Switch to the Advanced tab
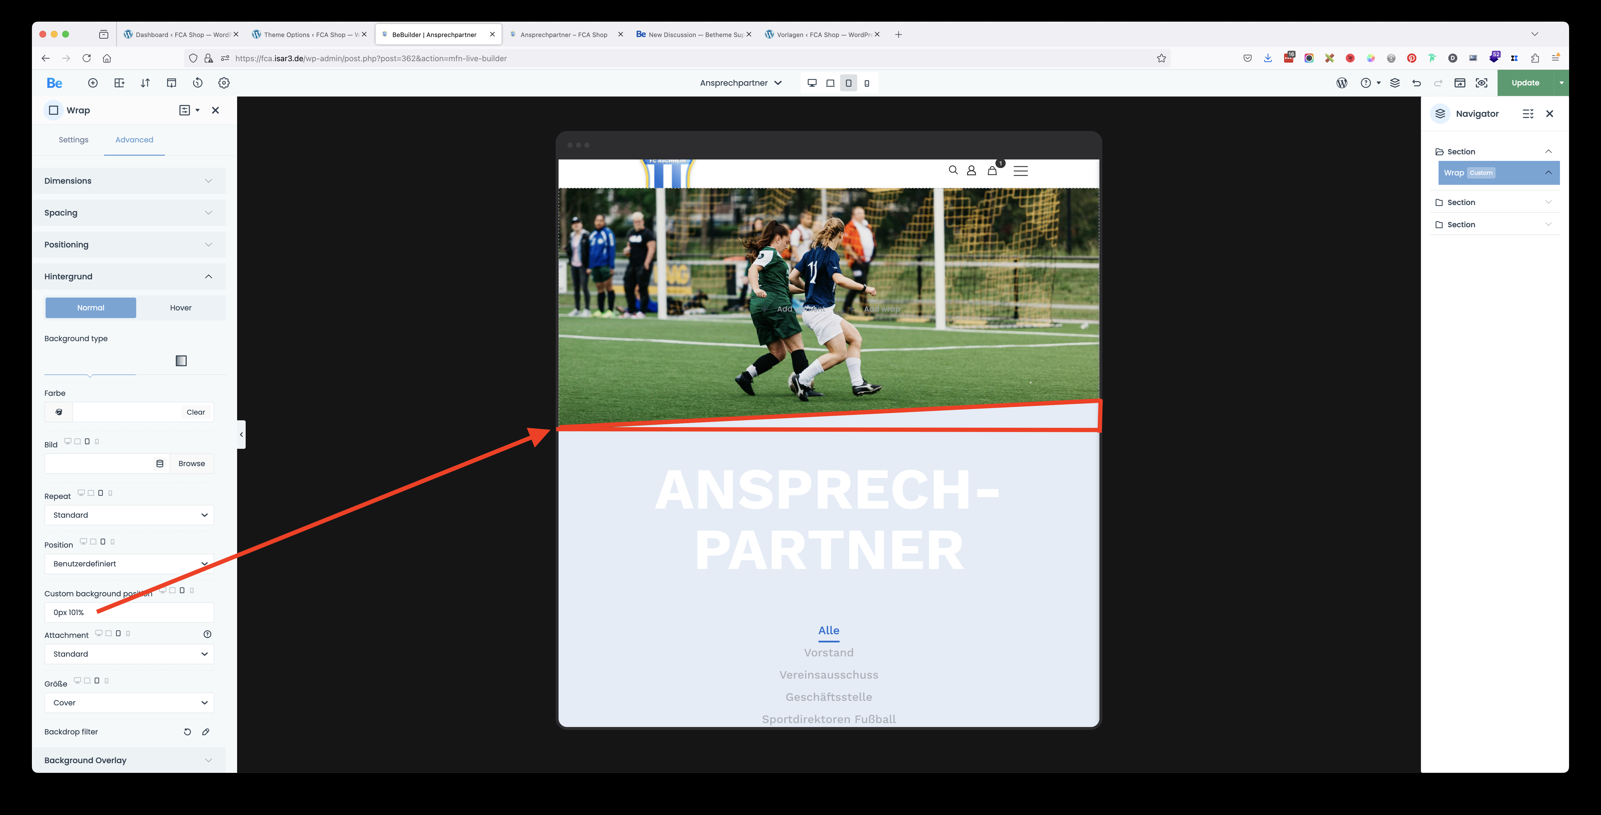1601x815 pixels. [x=134, y=140]
